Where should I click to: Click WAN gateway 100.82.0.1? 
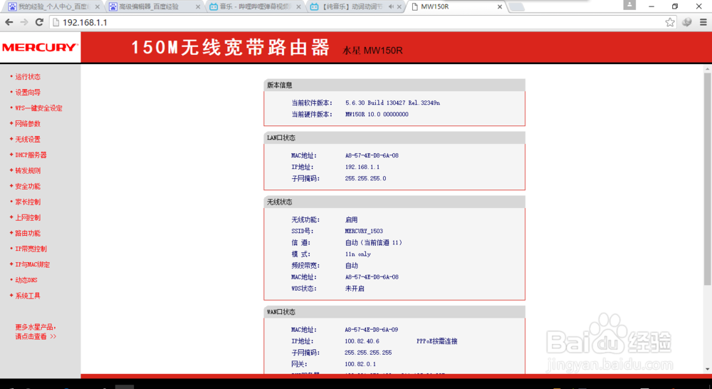(x=360, y=364)
